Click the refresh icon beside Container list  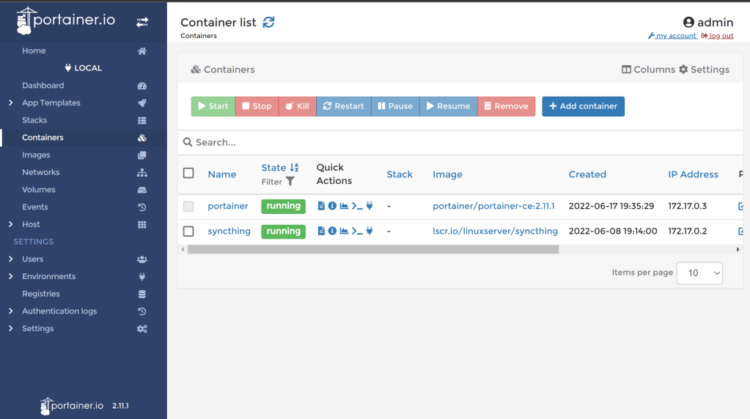(269, 22)
